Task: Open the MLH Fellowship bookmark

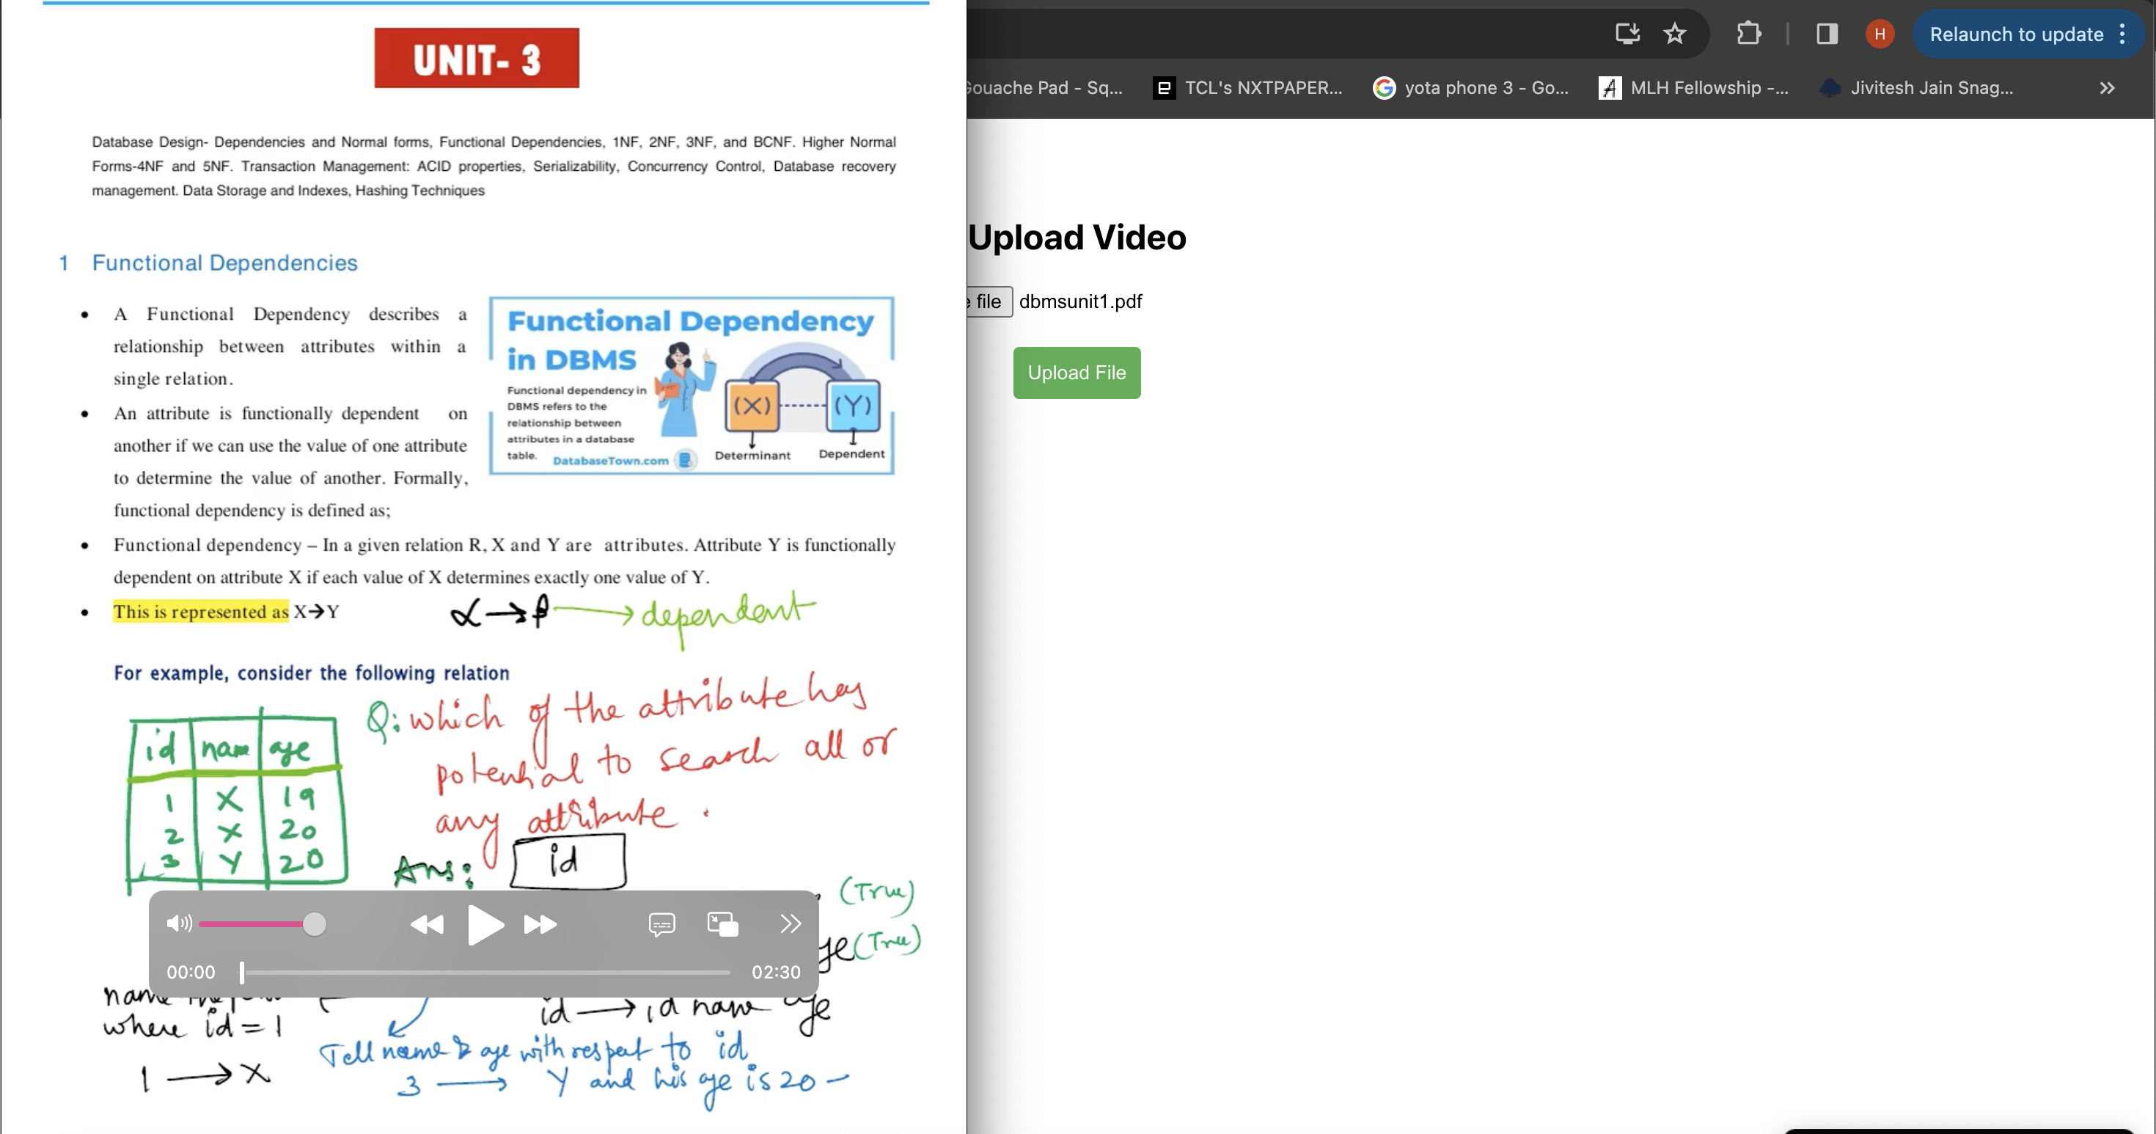Action: [1694, 88]
